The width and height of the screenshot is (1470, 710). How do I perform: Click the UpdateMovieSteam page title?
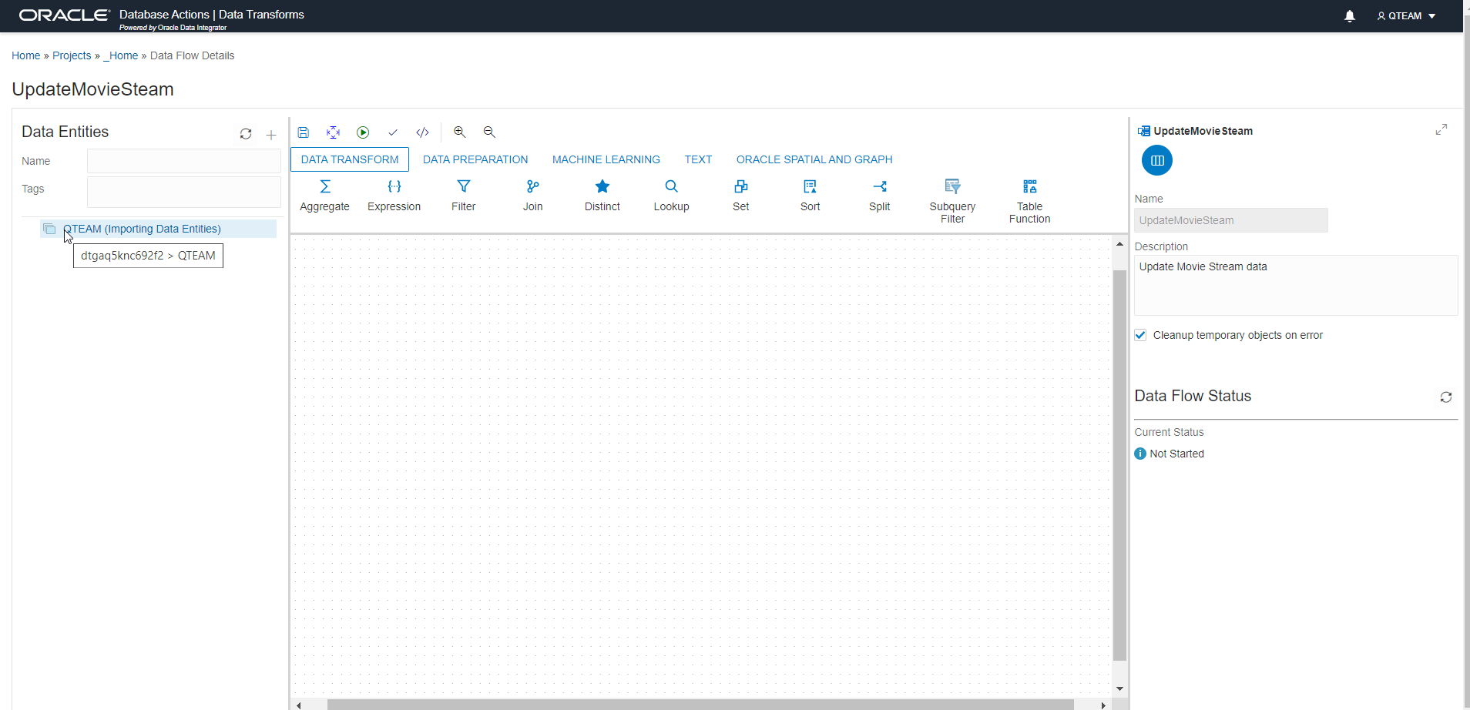coord(92,89)
